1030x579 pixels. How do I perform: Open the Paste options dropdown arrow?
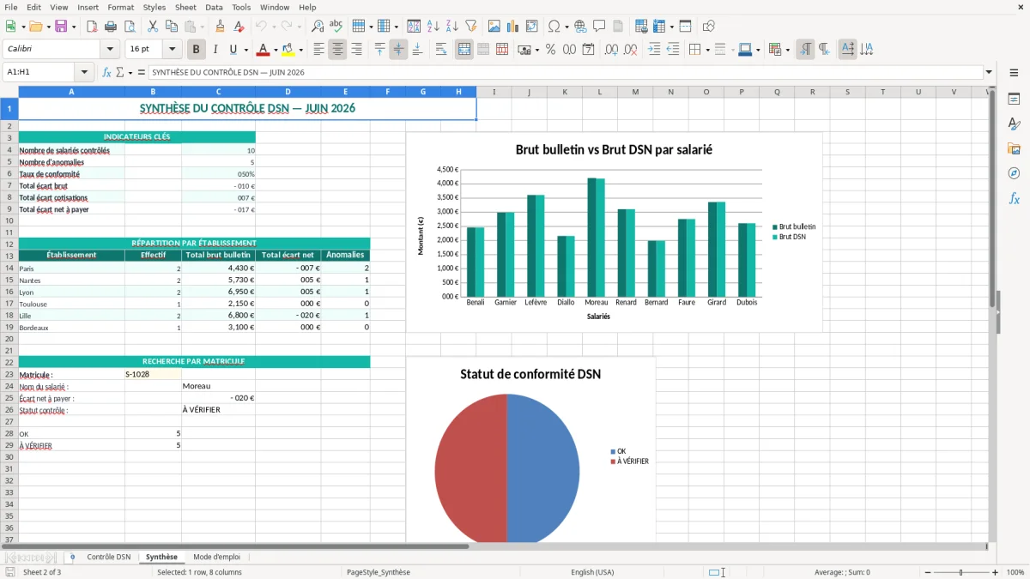tap(202, 27)
